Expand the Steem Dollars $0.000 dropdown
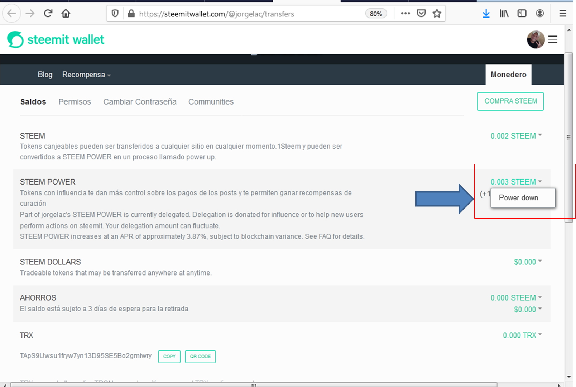Image resolution: width=576 pixels, height=387 pixels. [x=528, y=262]
